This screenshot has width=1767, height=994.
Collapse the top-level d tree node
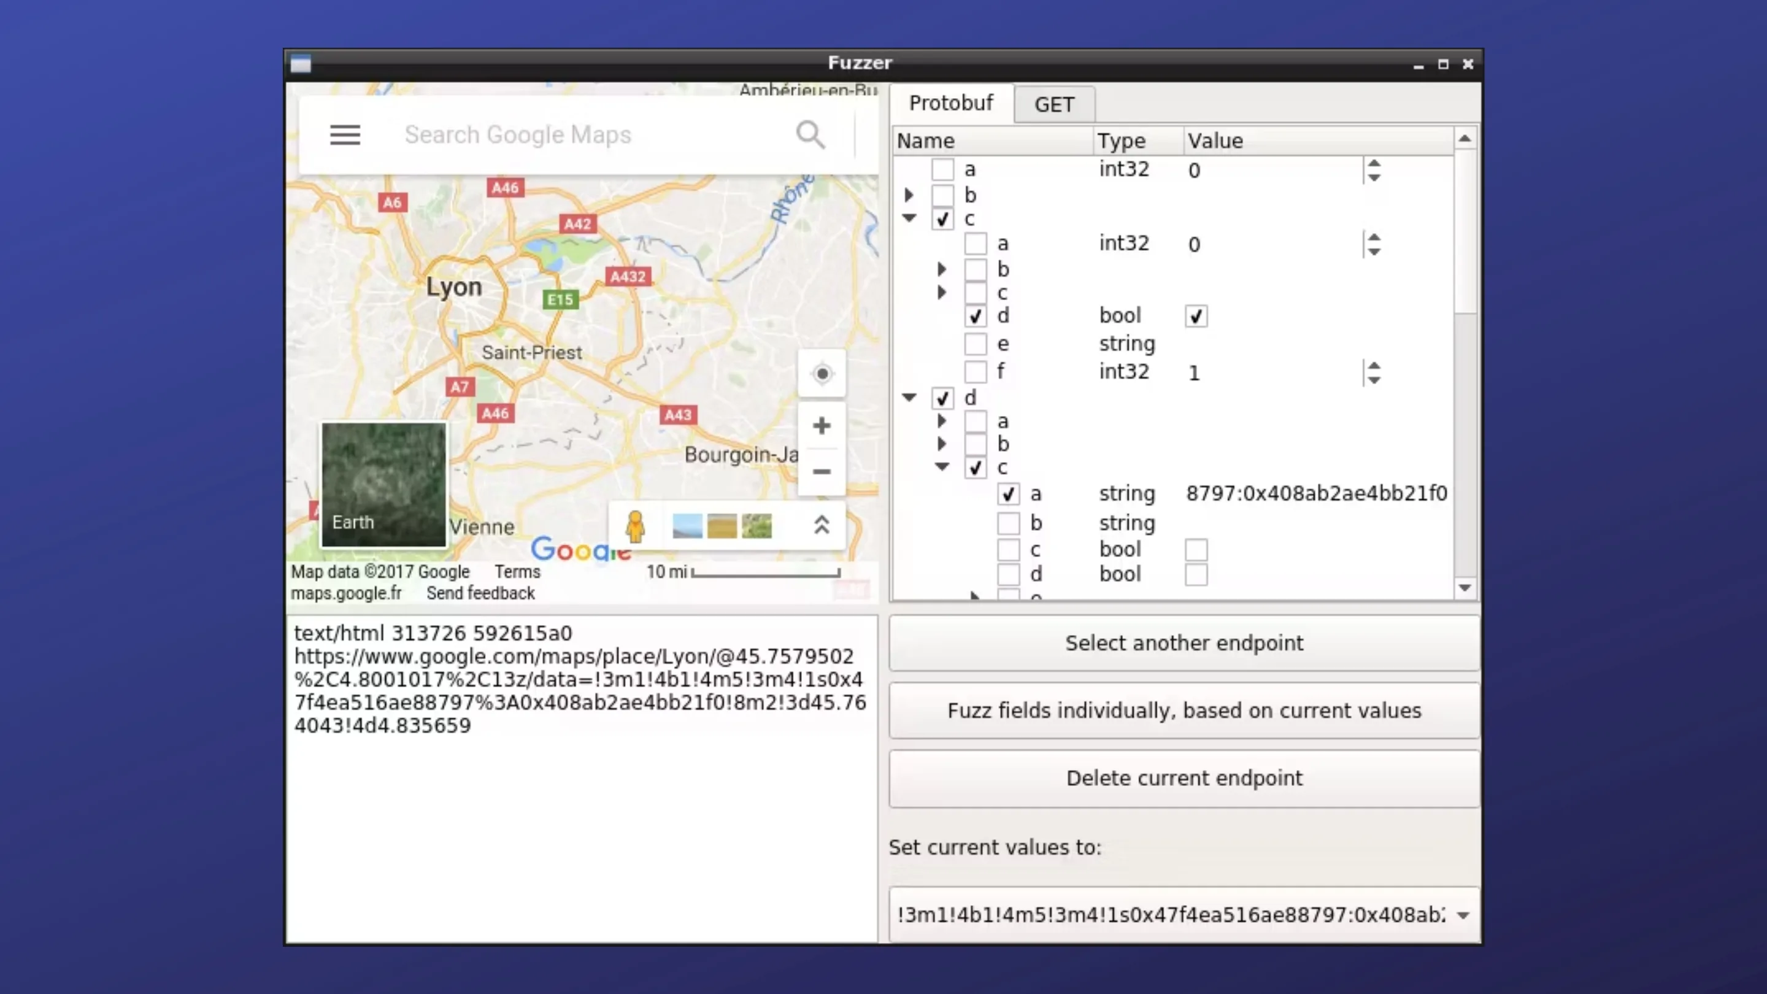909,397
